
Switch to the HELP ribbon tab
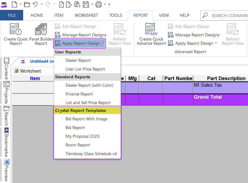[x=184, y=15]
